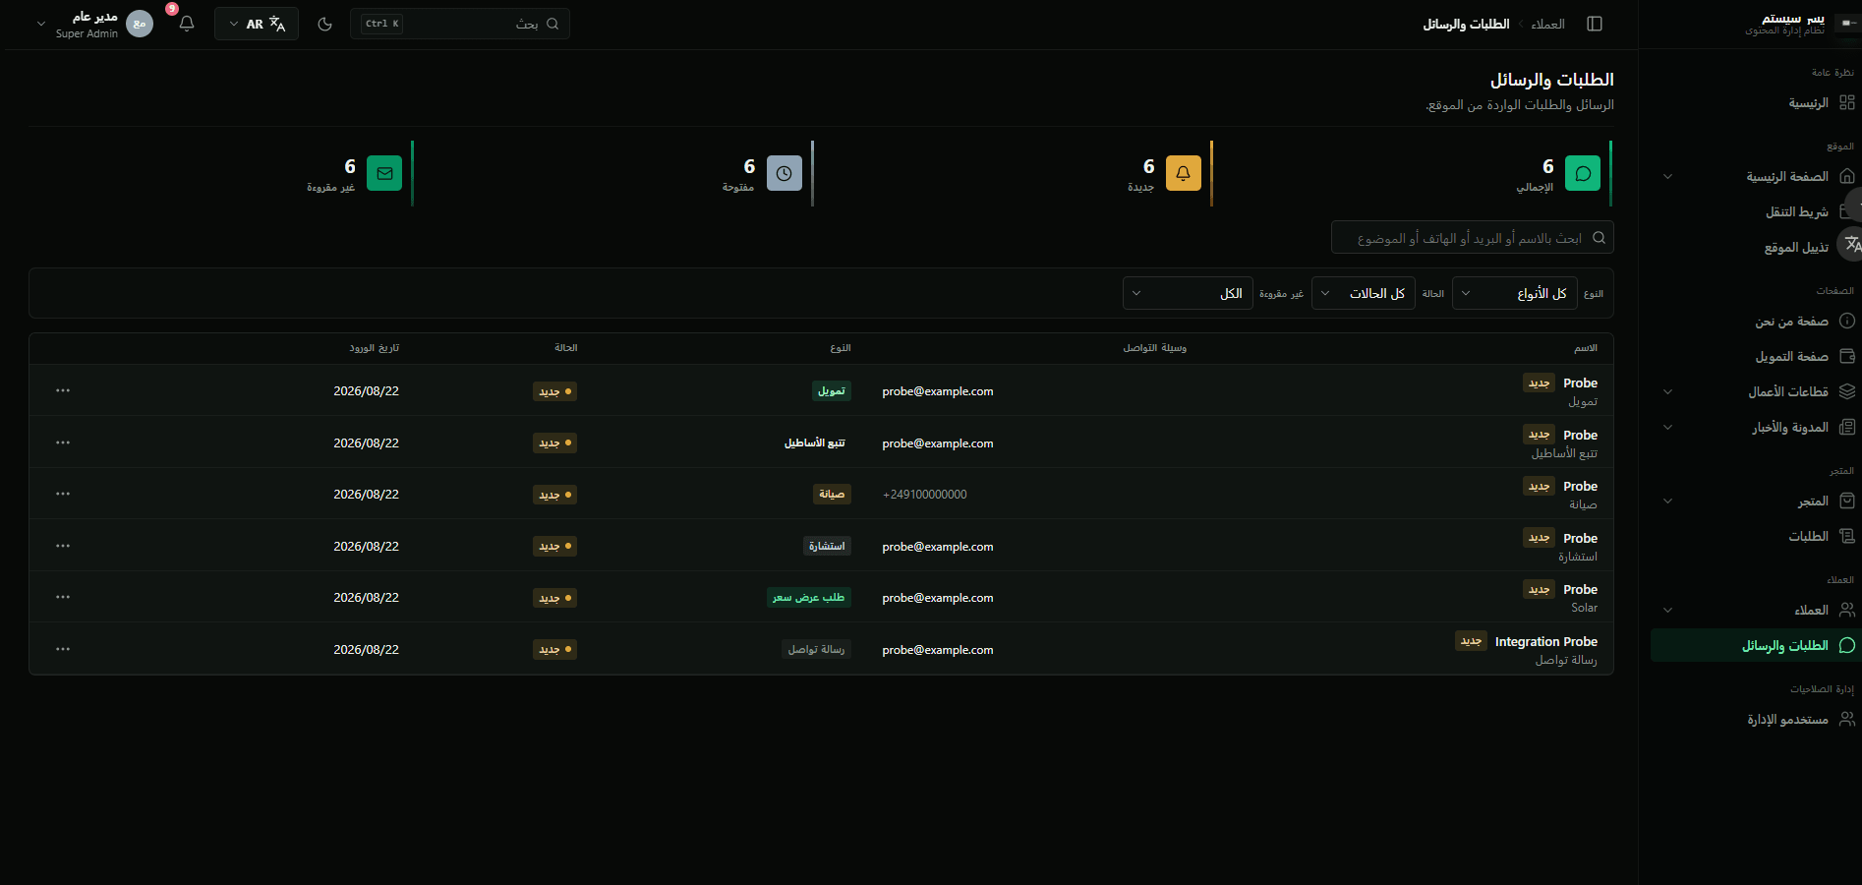Expand العملاء sidebar section

[1756, 611]
